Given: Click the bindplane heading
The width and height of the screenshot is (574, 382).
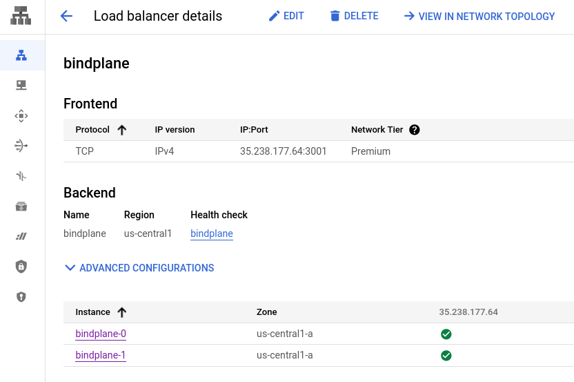Looking at the screenshot, I should (97, 64).
